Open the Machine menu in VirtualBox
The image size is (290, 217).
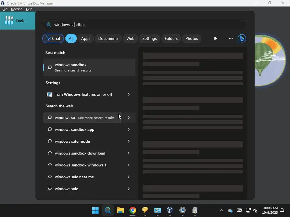click(16, 9)
